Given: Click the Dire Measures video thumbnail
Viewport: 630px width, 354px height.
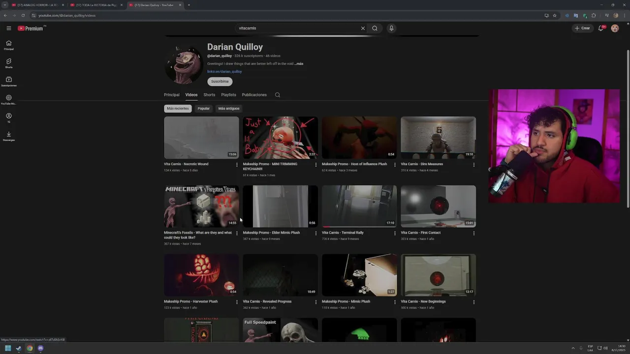Looking at the screenshot, I should coord(438,138).
